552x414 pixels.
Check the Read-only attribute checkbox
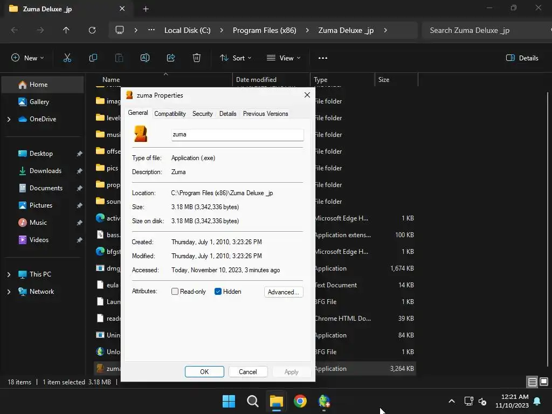pyautogui.click(x=175, y=292)
